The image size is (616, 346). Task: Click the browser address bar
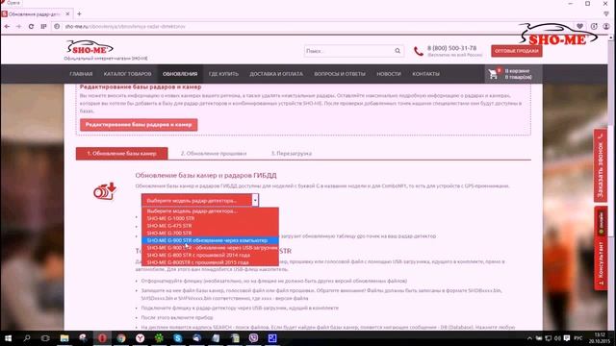[315, 26]
